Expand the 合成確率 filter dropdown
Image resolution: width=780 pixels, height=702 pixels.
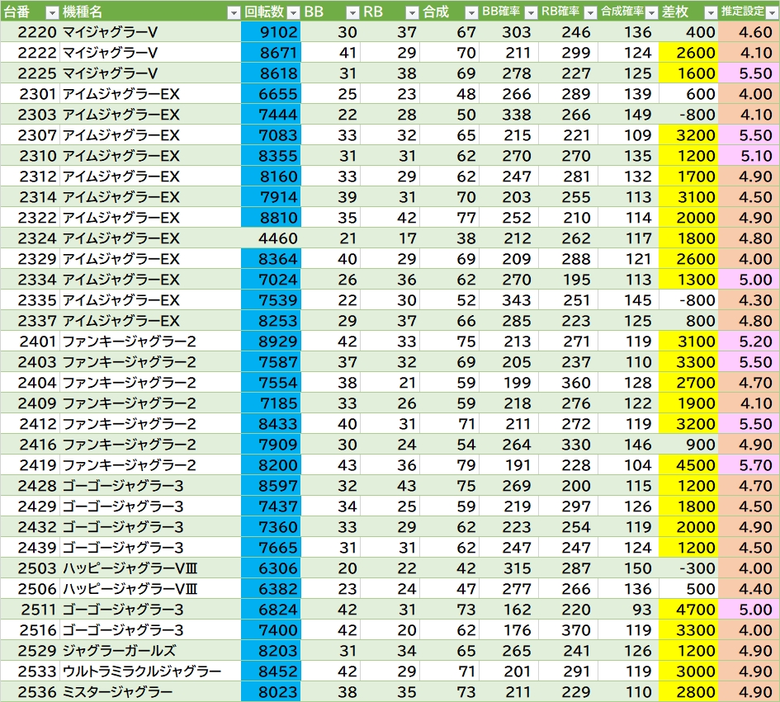point(650,12)
